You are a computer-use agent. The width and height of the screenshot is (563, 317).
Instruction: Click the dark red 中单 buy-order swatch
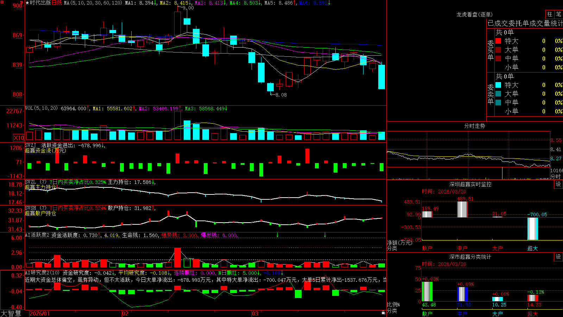(498, 58)
